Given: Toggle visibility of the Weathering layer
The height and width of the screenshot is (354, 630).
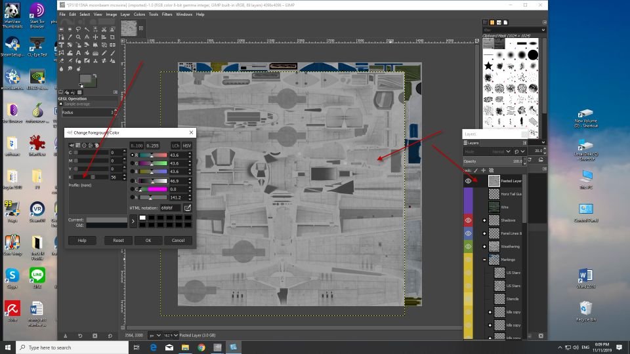Looking at the screenshot, I should (468, 246).
